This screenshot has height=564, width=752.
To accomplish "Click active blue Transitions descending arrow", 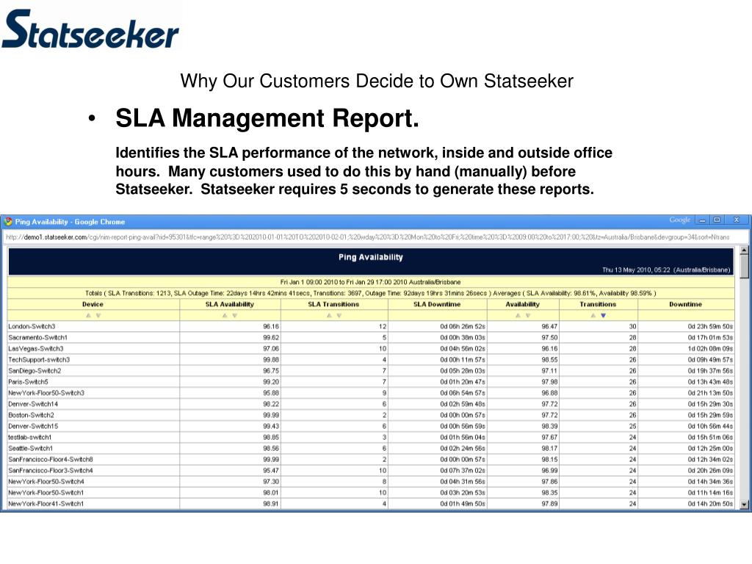I will pyautogui.click(x=604, y=316).
